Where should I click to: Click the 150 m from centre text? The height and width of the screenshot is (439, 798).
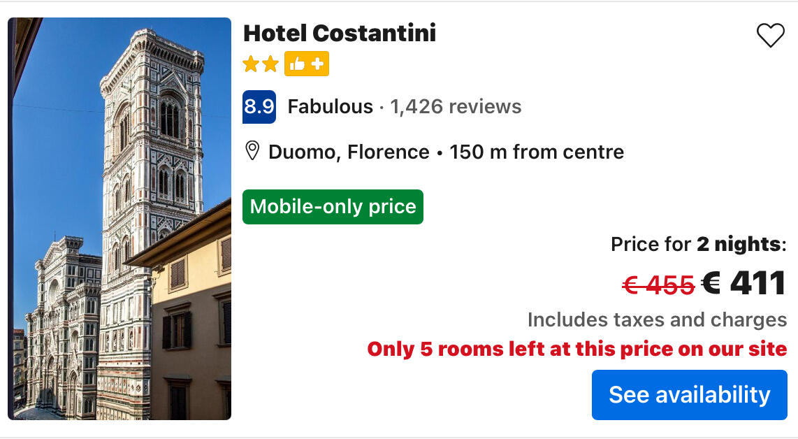pos(537,152)
